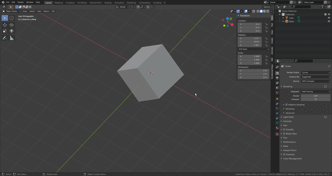The width and height of the screenshot is (332, 176).
Task: Hide the Plane in the outliner
Action: [329, 21]
